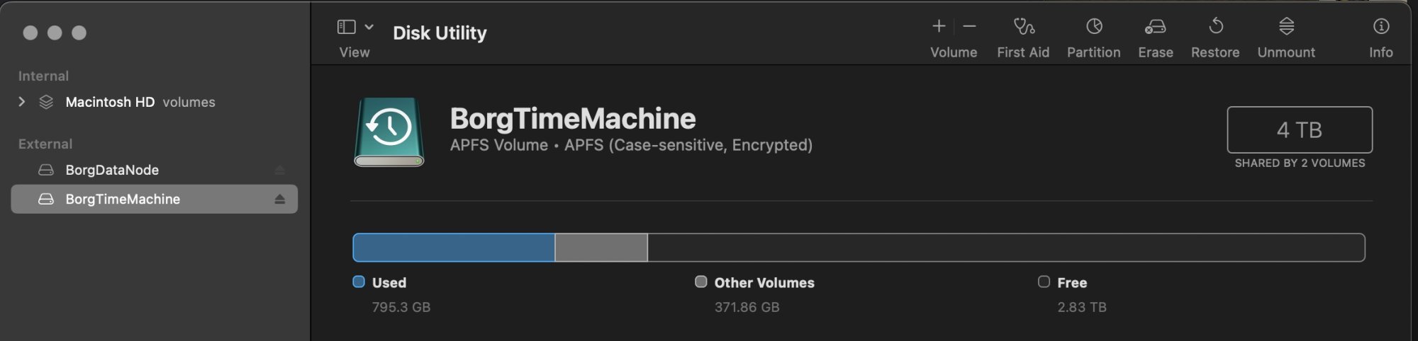Remove a volume with minus icon

click(x=969, y=26)
